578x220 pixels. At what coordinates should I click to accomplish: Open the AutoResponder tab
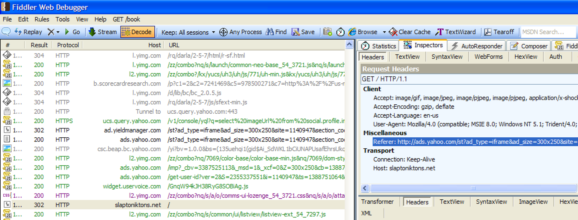(x=476, y=46)
